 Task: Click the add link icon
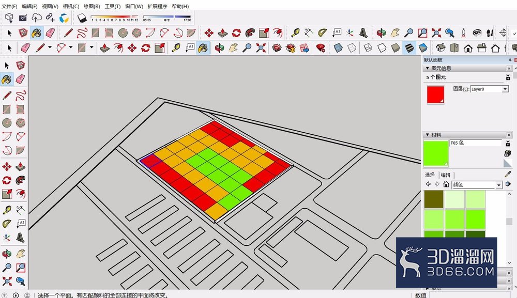click(50, 18)
